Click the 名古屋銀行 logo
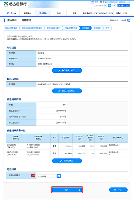Viewport: 134px width, 205px height. 15,4
